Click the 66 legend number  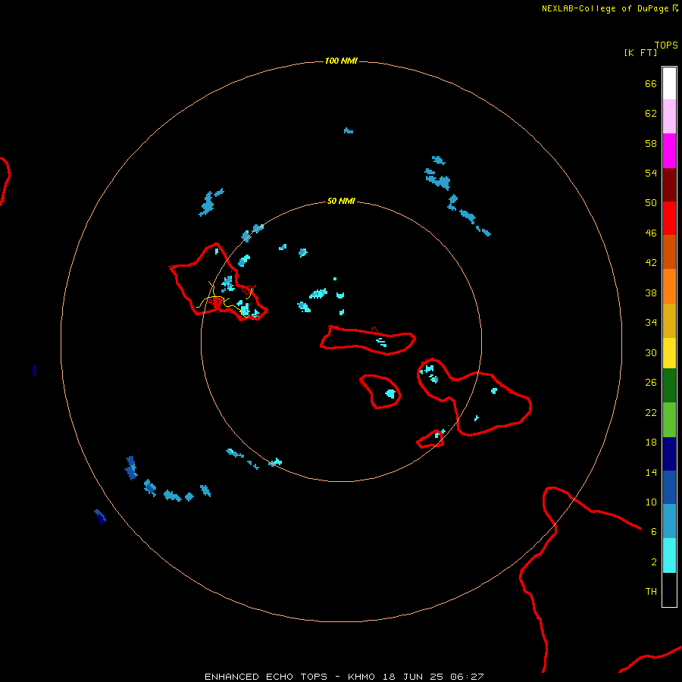click(x=651, y=84)
